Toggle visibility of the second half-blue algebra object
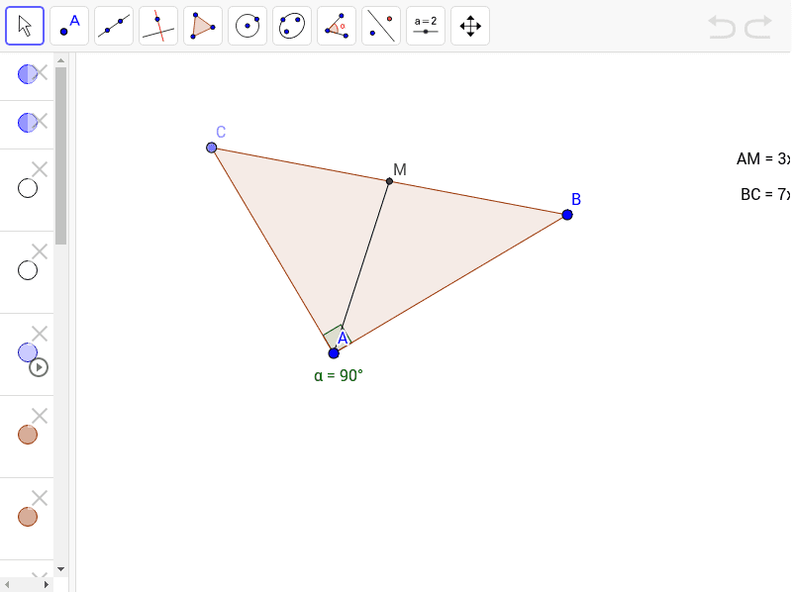 click(28, 123)
